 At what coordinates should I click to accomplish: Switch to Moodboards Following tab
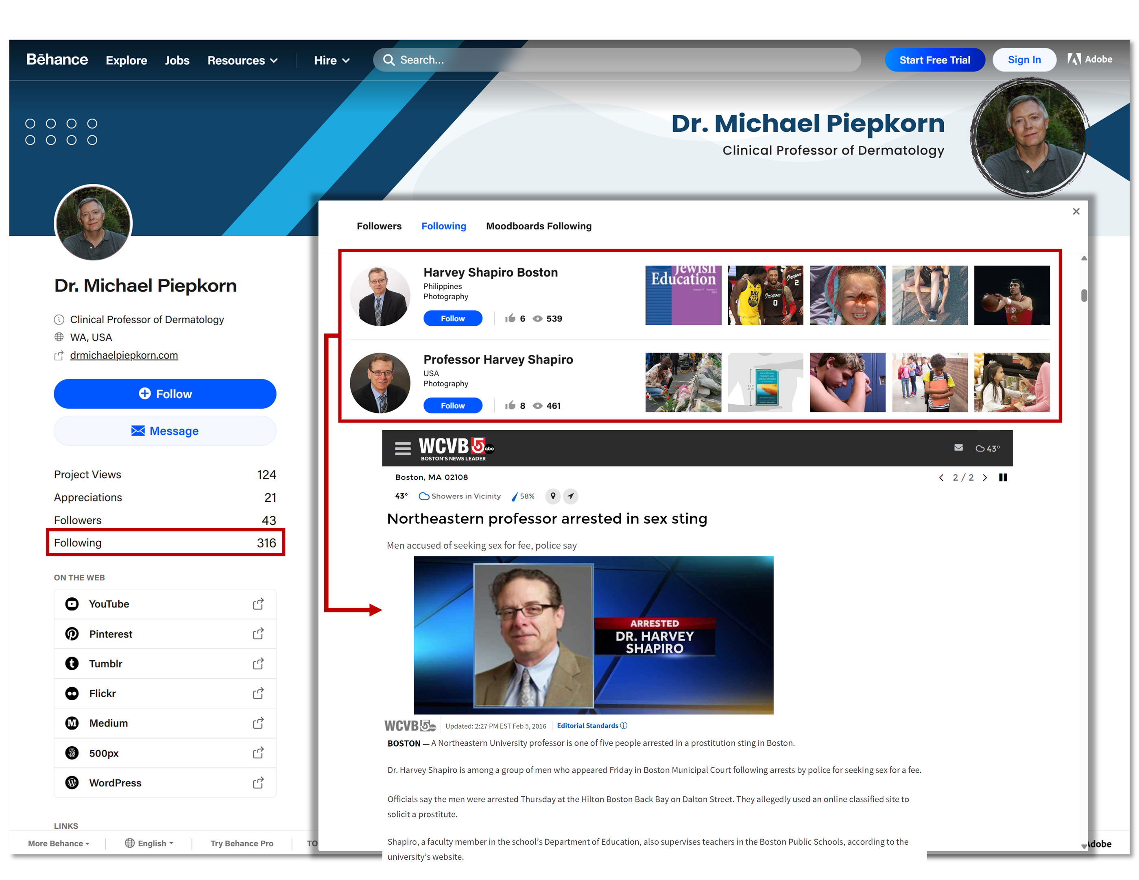click(539, 226)
